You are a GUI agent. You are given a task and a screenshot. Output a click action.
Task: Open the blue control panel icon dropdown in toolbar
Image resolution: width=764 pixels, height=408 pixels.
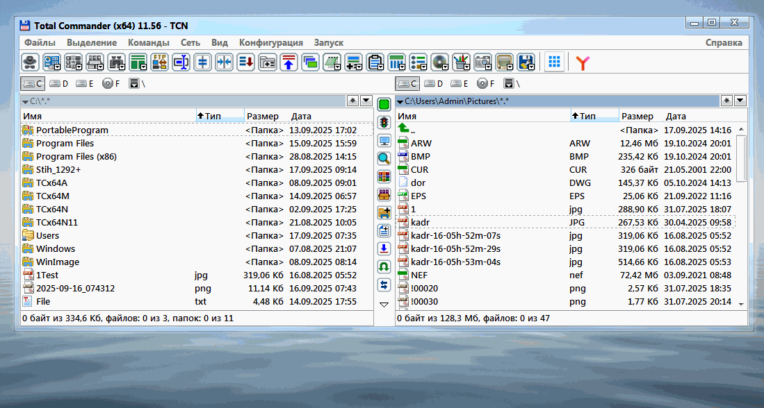[x=58, y=67]
